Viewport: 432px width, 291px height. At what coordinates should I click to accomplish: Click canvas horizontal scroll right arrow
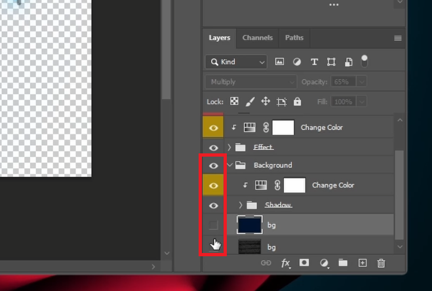(x=153, y=267)
